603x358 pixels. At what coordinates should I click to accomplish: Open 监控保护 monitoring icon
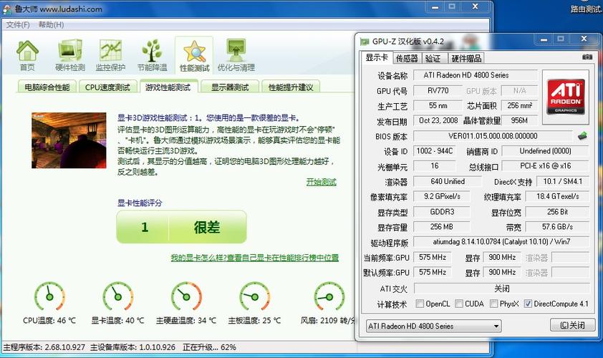[111, 56]
